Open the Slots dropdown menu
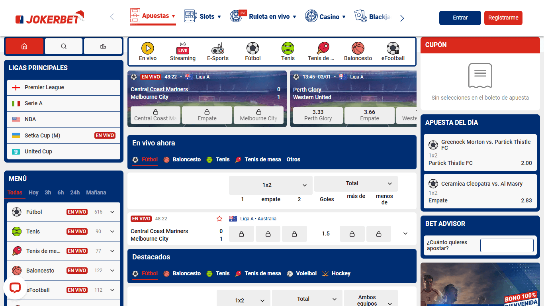The height and width of the screenshot is (306, 544). [202, 16]
